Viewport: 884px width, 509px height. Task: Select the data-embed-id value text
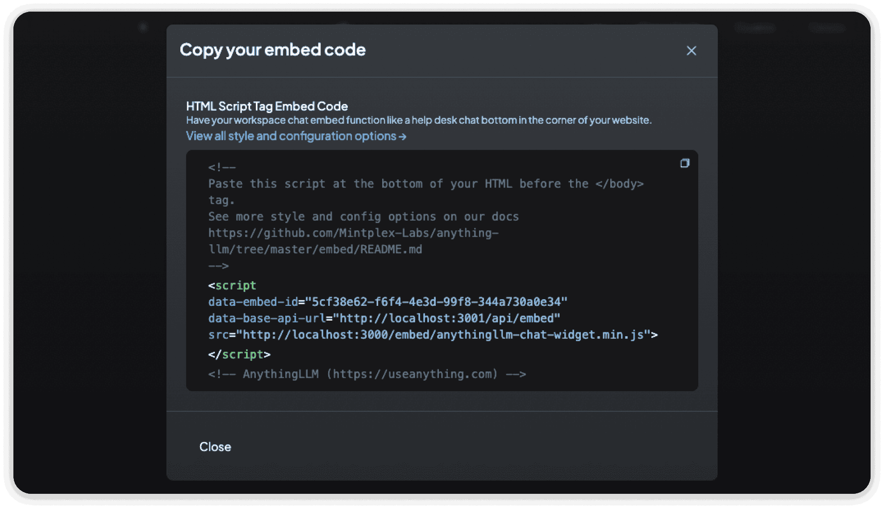(x=438, y=301)
